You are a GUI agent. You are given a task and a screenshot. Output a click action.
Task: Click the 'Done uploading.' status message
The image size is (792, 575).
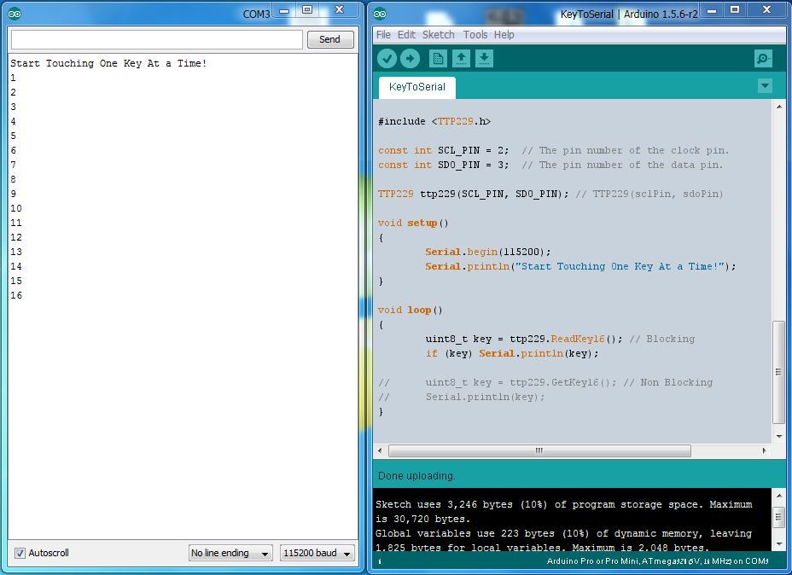tap(416, 475)
